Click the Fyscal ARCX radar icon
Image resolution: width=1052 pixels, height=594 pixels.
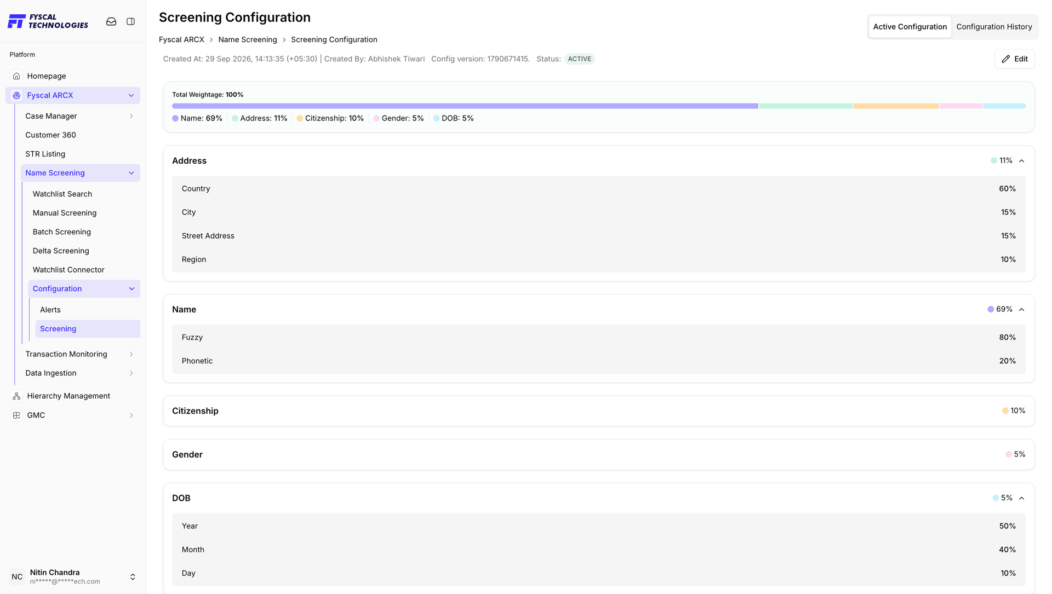[16, 95]
